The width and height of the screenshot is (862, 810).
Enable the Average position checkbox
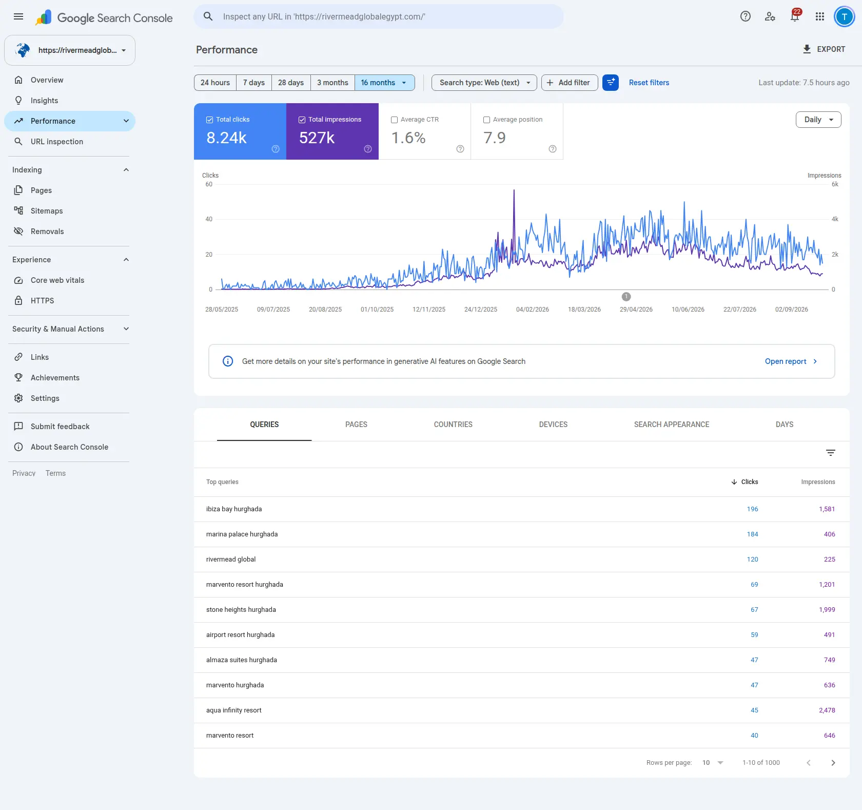point(486,120)
